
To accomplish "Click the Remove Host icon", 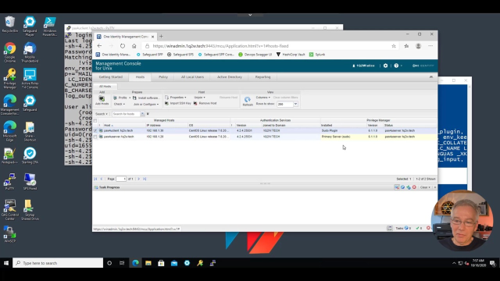I will 195,104.
